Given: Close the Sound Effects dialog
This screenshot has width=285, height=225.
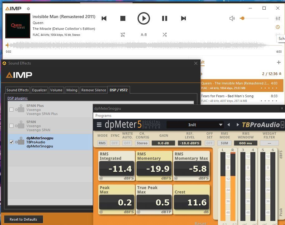Looking at the screenshot, I should click(x=196, y=63).
